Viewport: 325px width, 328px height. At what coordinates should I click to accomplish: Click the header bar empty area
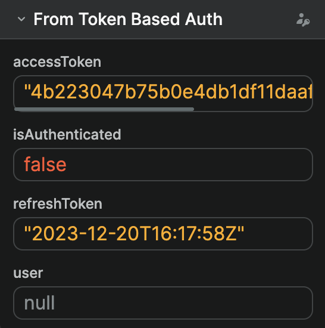point(259,19)
